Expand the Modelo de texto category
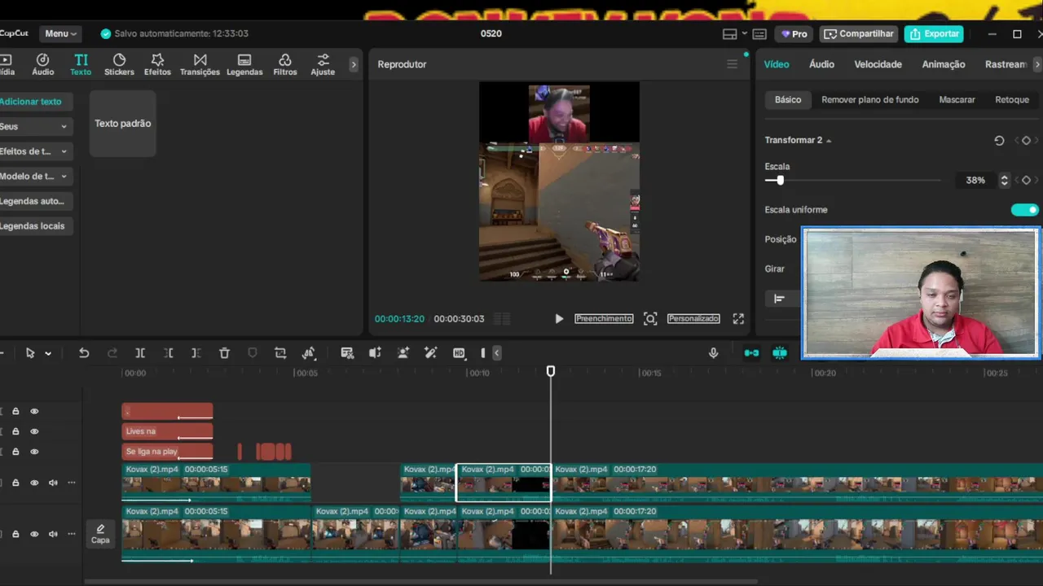Viewport: 1043px width, 586px height. pos(33,176)
